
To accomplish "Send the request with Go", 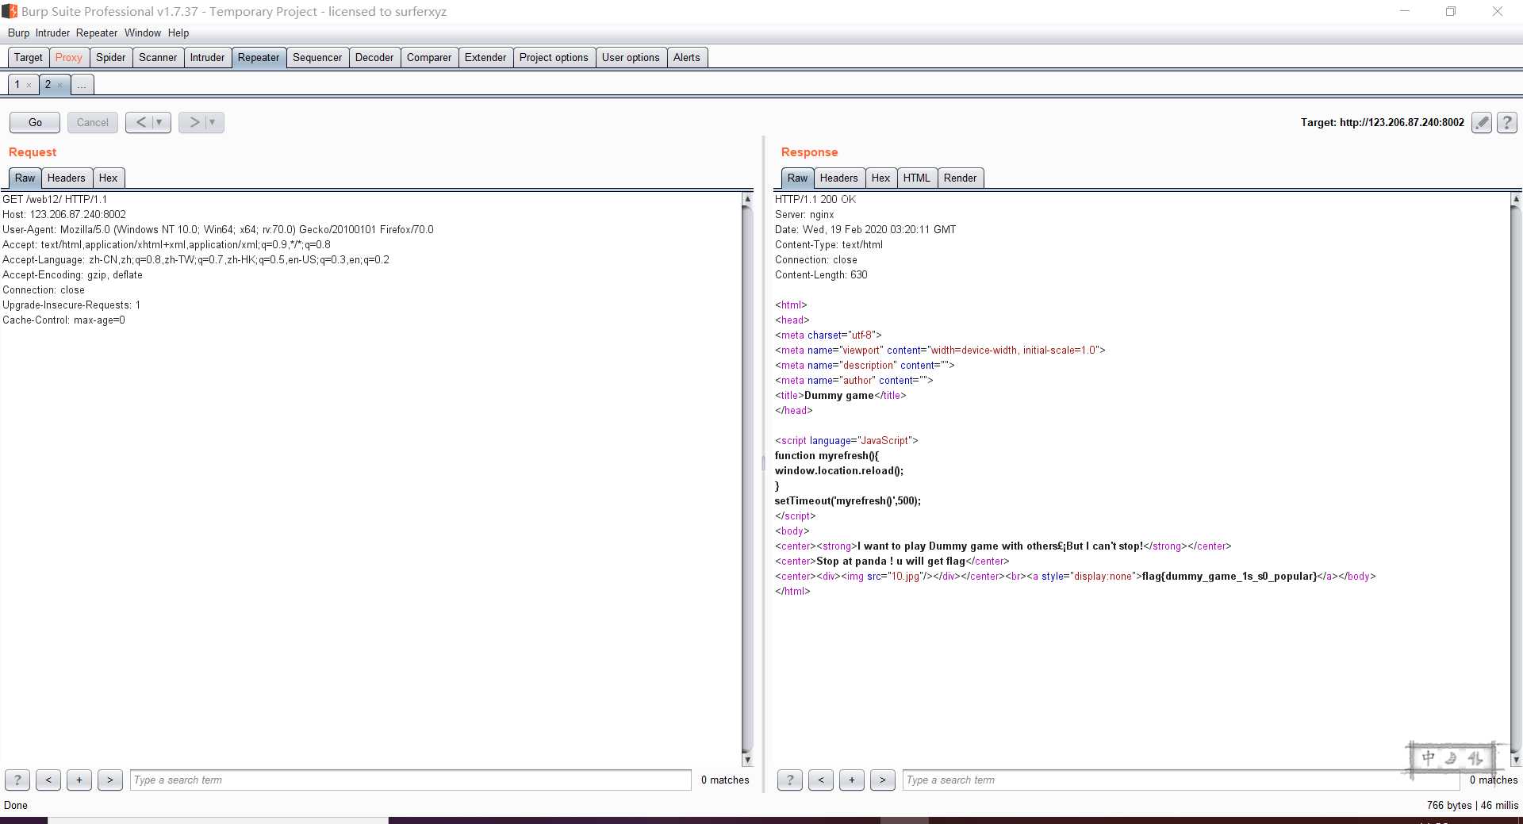I will click(x=35, y=122).
